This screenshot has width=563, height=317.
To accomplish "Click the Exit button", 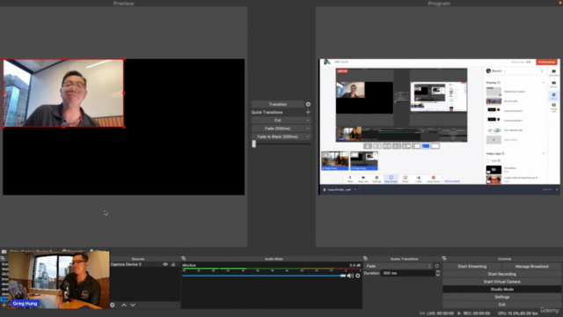I will pyautogui.click(x=502, y=305).
